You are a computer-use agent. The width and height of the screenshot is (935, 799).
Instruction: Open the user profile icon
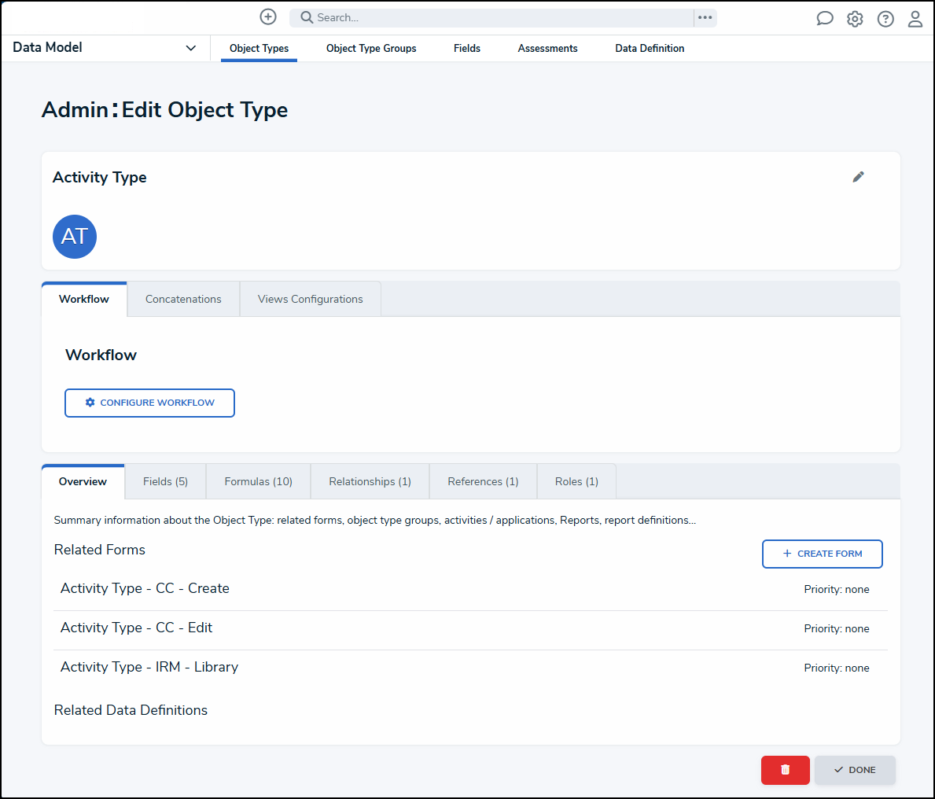pos(915,19)
